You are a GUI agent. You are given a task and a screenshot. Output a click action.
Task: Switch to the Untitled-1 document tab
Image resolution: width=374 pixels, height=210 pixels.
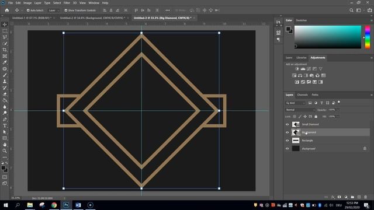pyautogui.click(x=32, y=18)
